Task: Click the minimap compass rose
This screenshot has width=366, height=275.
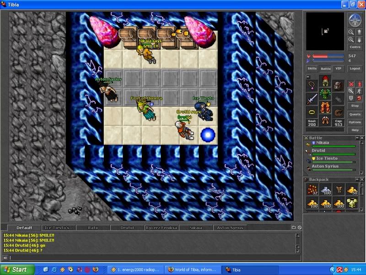Action: [x=355, y=20]
